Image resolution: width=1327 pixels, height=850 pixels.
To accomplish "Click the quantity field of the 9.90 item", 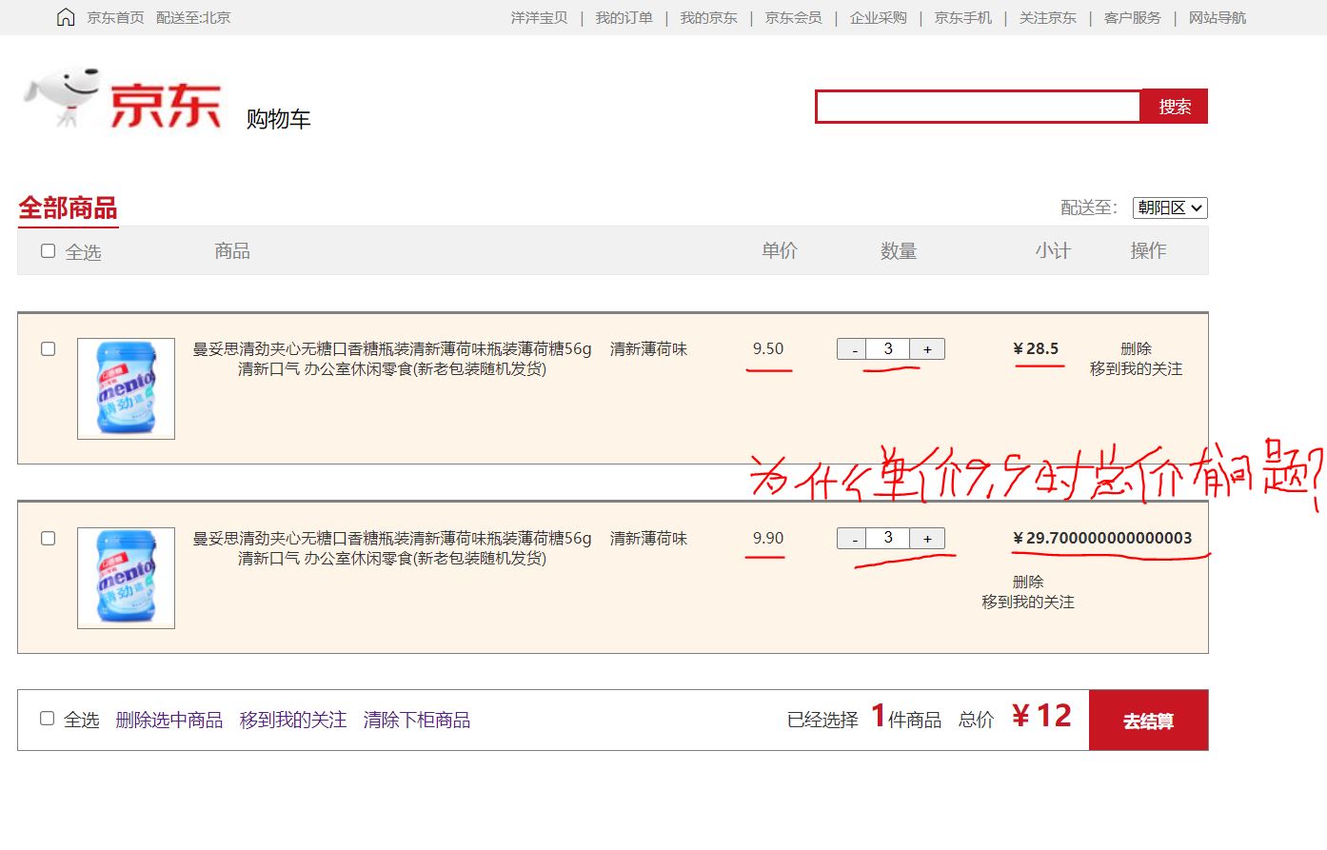I will 888,539.
